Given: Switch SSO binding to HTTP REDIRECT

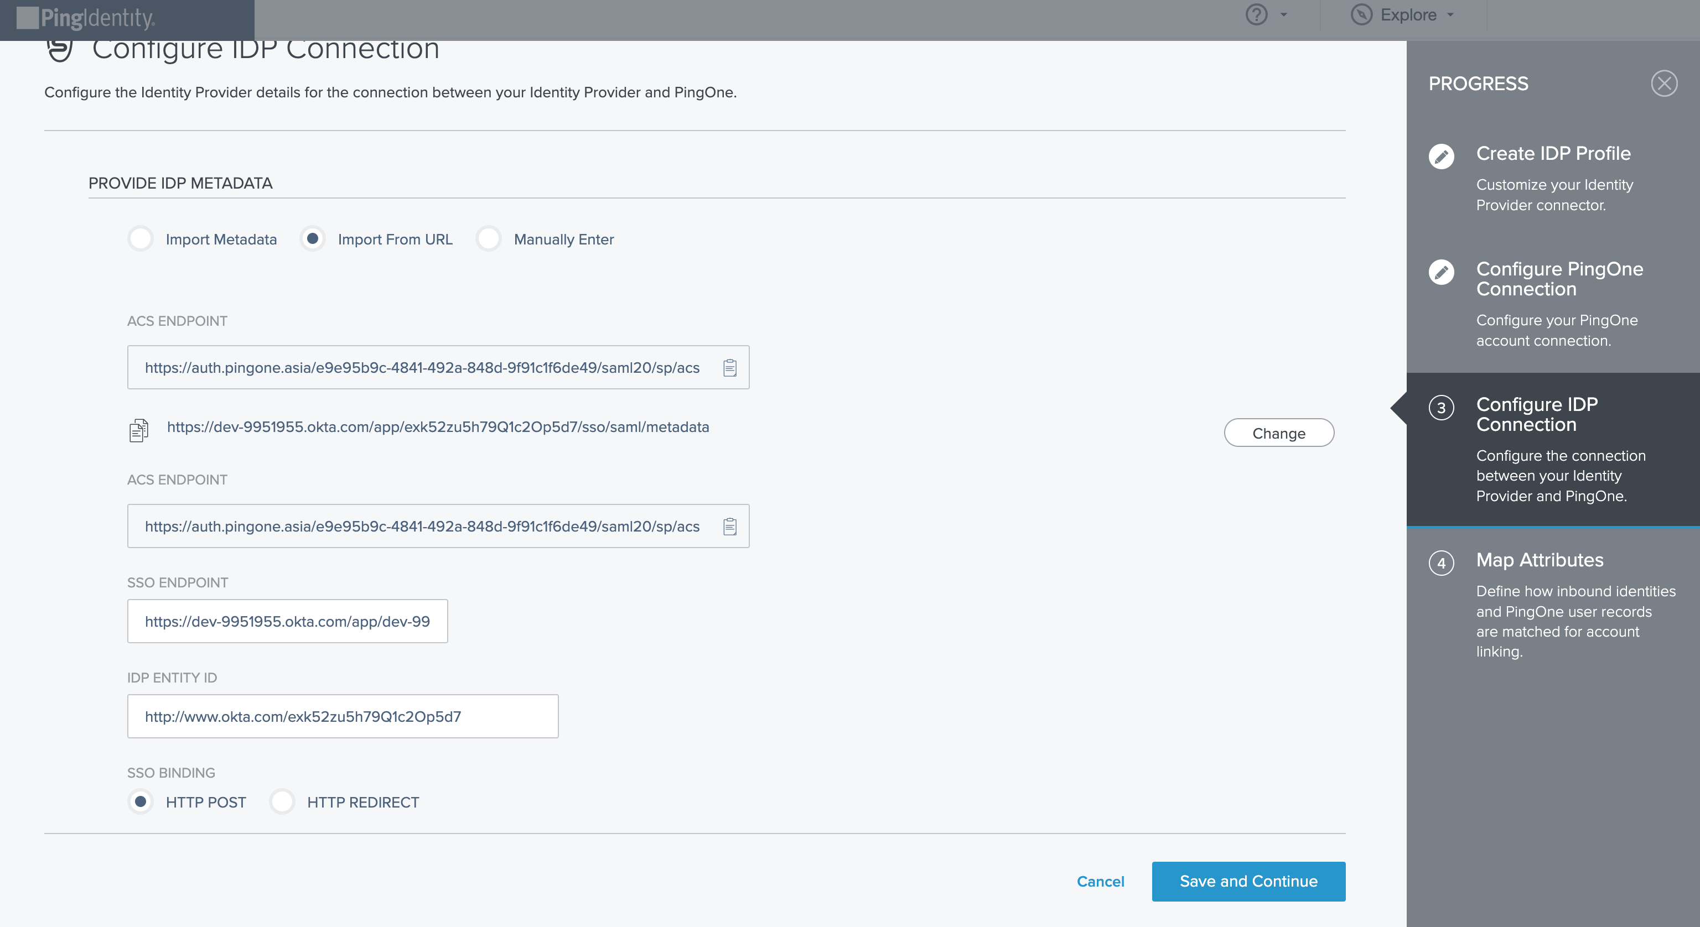Looking at the screenshot, I should coord(282,803).
